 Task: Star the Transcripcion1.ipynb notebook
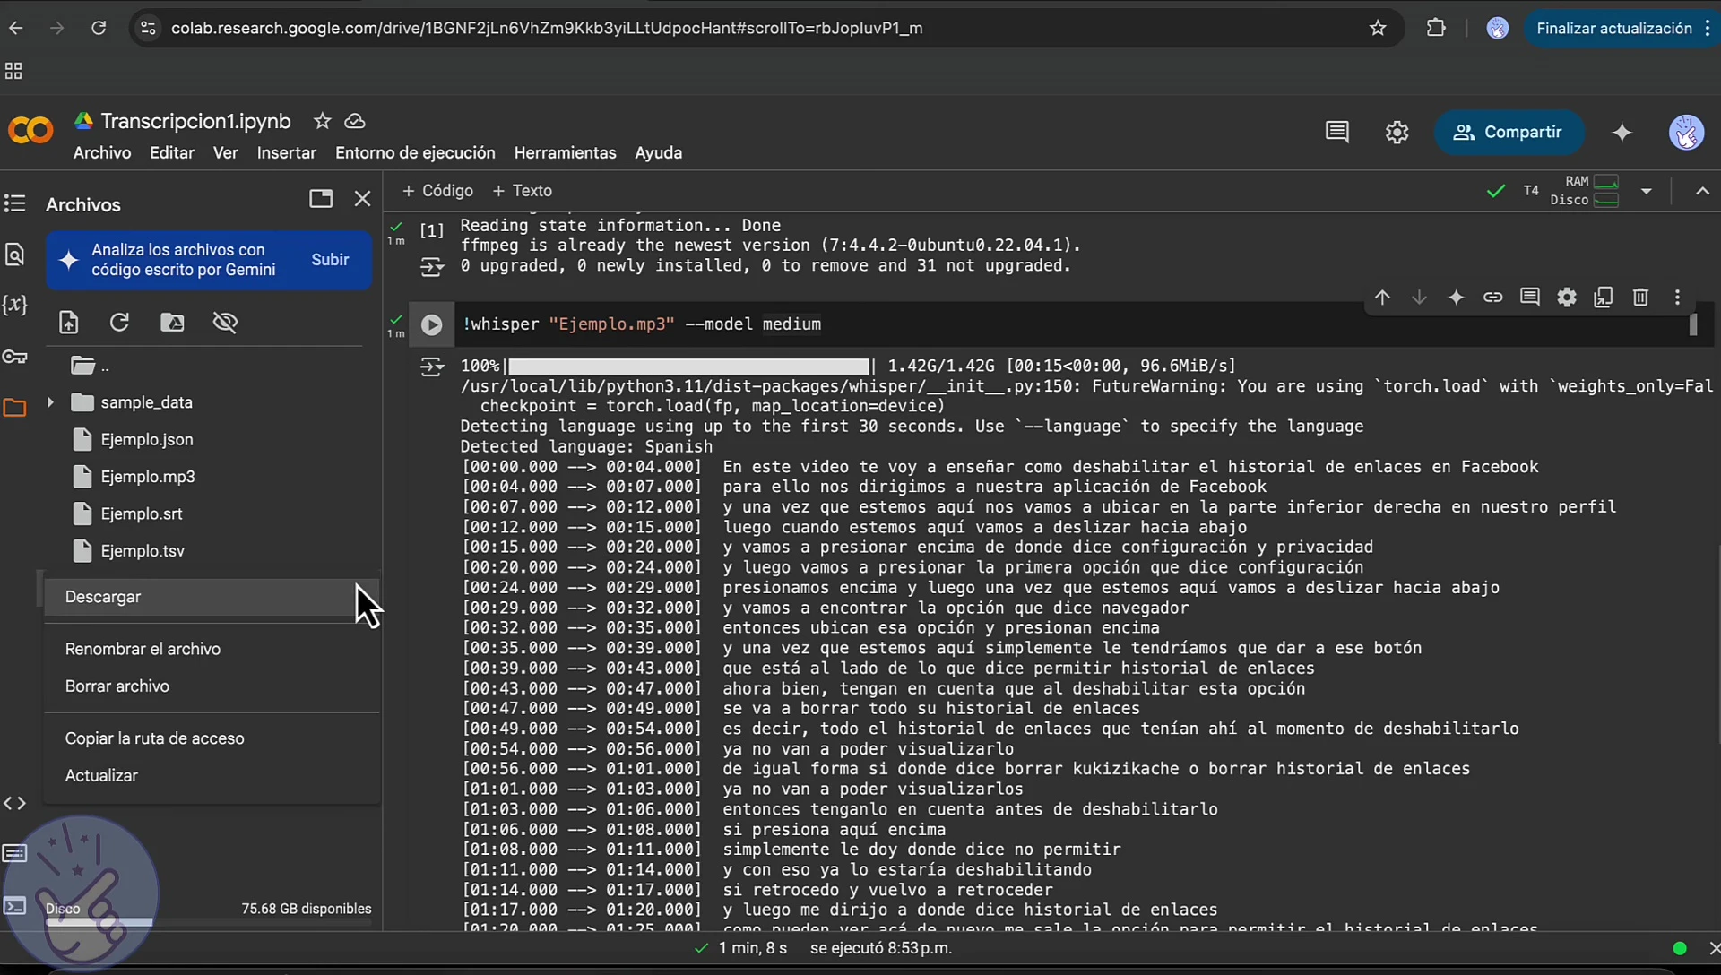coord(323,121)
